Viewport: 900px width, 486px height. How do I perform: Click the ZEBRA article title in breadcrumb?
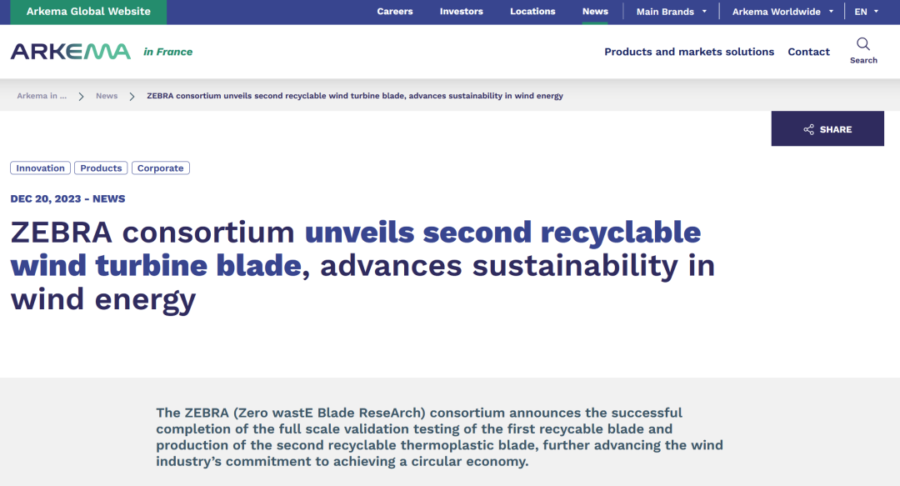355,96
